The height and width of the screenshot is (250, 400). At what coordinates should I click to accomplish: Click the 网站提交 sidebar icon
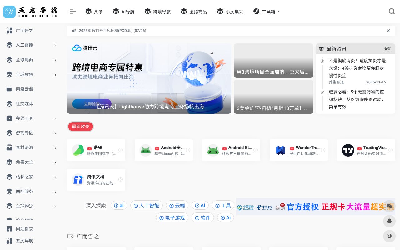click(x=9, y=229)
